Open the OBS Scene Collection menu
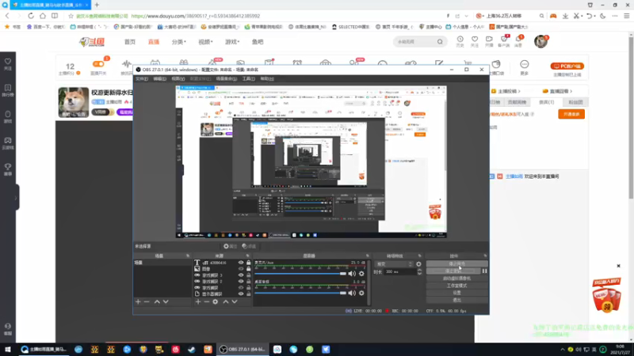This screenshot has height=356, width=634. (x=227, y=78)
